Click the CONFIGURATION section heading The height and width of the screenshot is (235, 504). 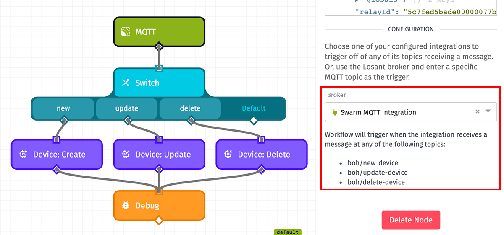tap(411, 29)
